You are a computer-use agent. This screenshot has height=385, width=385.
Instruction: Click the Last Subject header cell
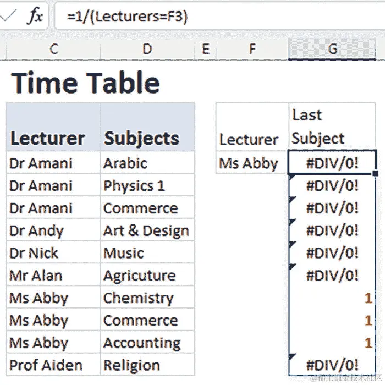332,127
